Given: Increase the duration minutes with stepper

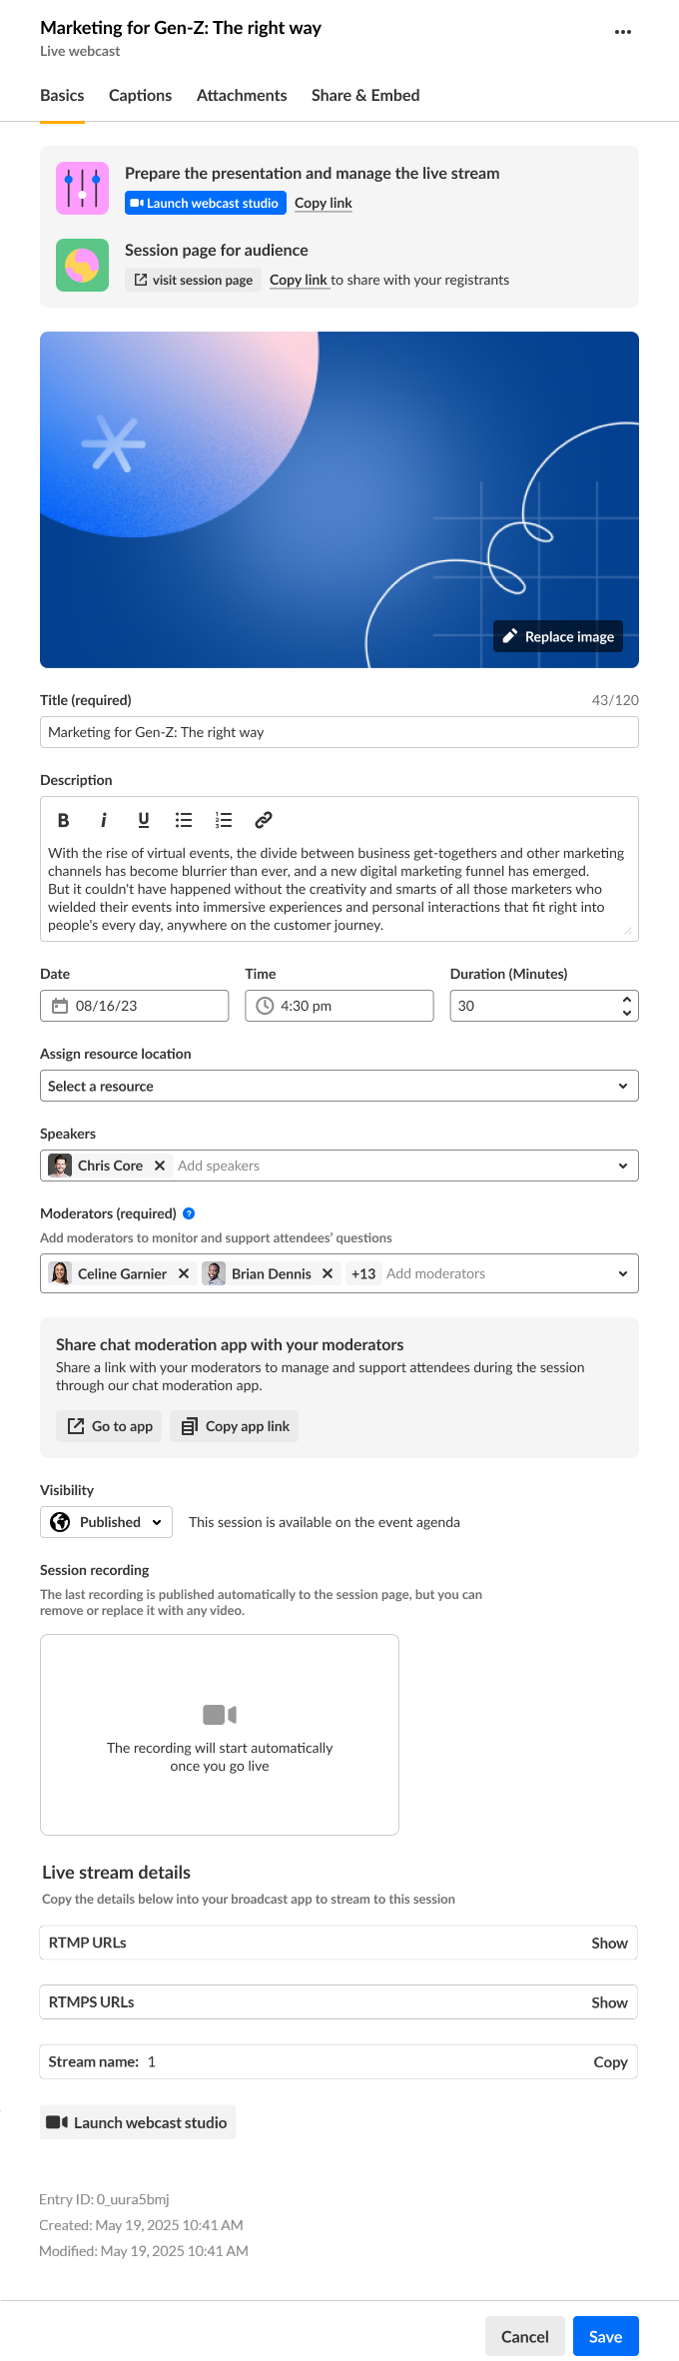Looking at the screenshot, I should coord(627,999).
